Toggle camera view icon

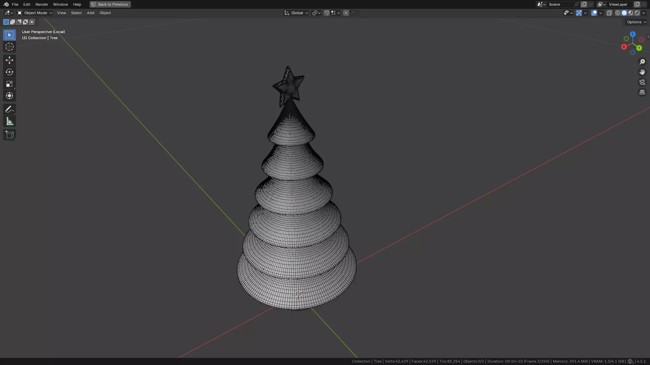[642, 82]
